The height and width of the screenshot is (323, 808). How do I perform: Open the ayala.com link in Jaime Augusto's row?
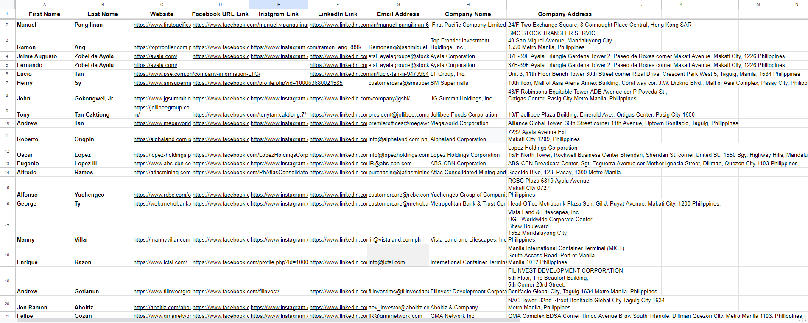click(x=155, y=56)
